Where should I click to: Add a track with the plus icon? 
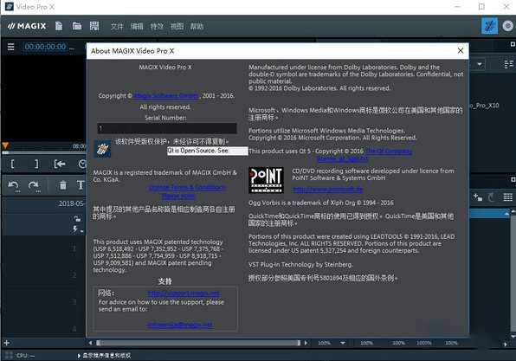point(6,343)
